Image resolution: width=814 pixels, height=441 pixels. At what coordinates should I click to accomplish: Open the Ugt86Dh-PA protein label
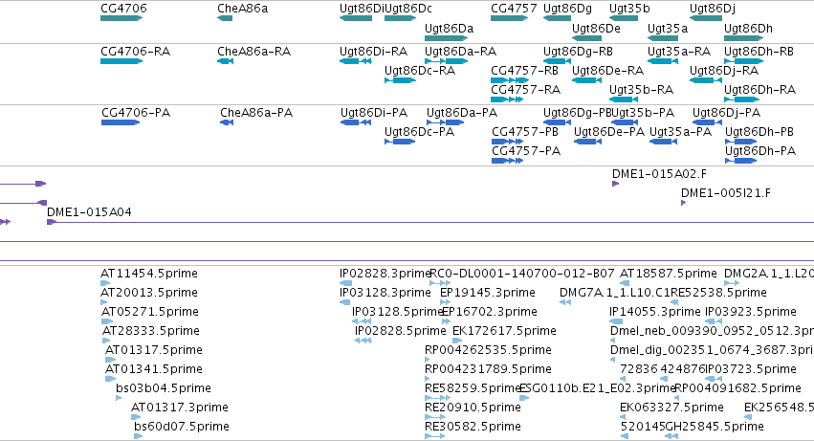coord(760,151)
